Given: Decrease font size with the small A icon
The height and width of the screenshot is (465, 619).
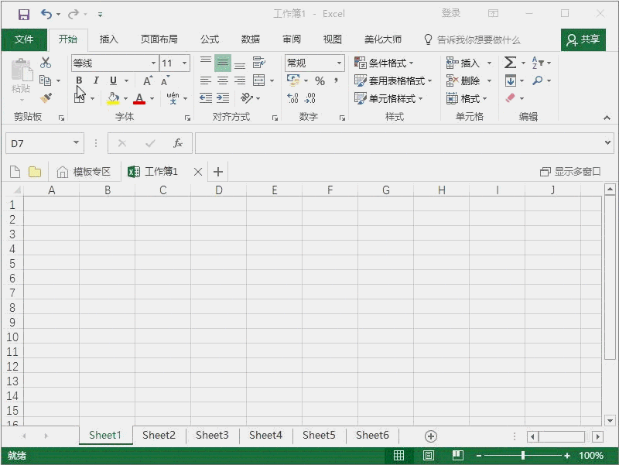Looking at the screenshot, I should (165, 81).
